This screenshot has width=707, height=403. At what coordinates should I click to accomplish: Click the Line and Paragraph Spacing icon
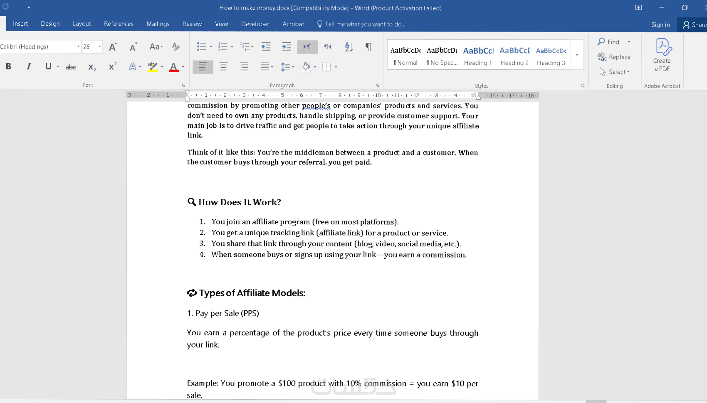(x=285, y=66)
